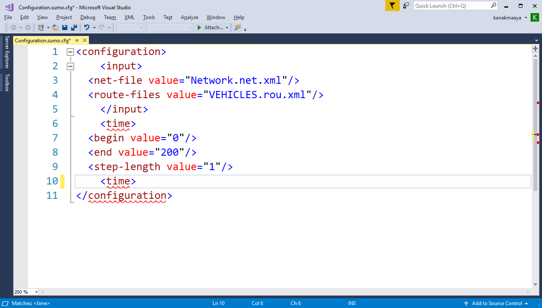The width and height of the screenshot is (542, 308).
Task: Open the Undo history dropdown arrow
Action: 94,27
